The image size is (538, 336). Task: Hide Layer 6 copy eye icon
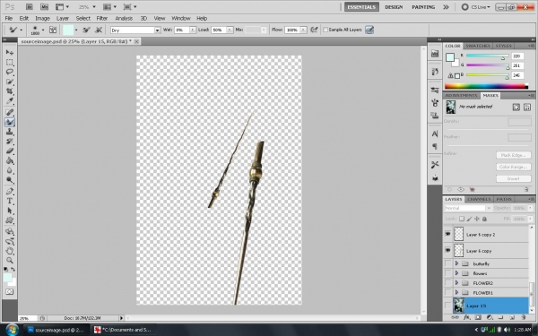447,251
